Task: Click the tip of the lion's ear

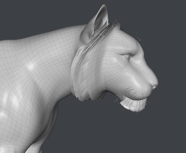Action: click(104, 6)
